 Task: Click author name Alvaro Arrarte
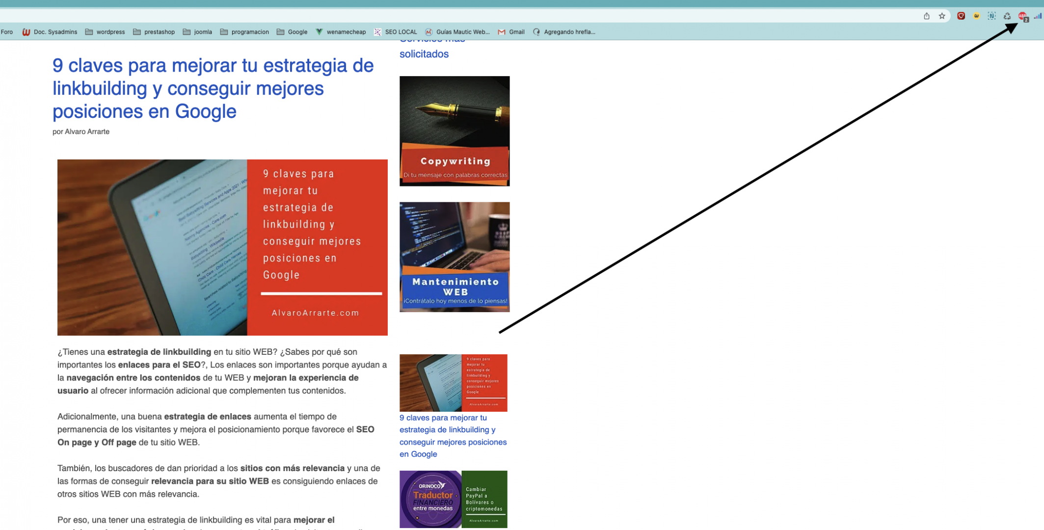pyautogui.click(x=87, y=132)
